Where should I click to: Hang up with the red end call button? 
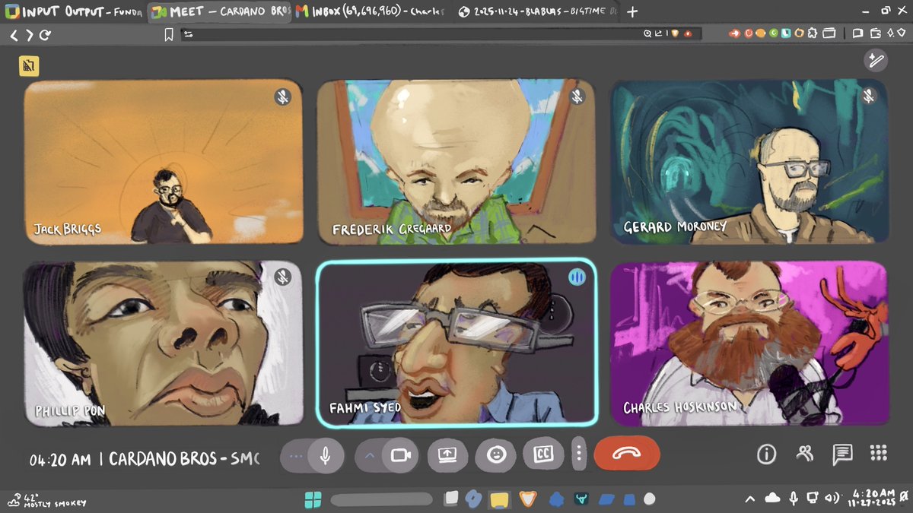[x=626, y=454]
